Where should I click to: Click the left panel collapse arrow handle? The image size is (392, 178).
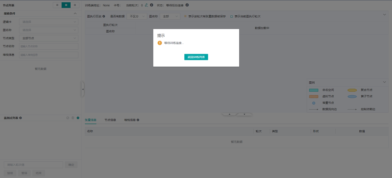[x=82, y=89]
